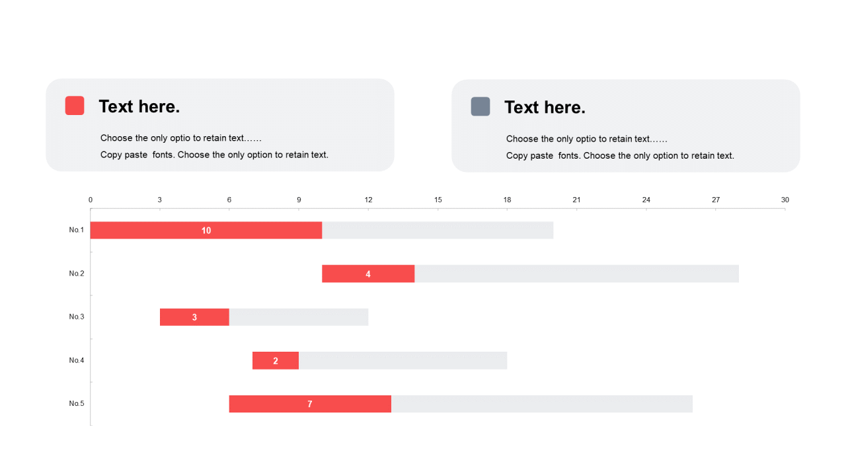
Task: Click the red bar labeled 7
Action: (x=310, y=404)
